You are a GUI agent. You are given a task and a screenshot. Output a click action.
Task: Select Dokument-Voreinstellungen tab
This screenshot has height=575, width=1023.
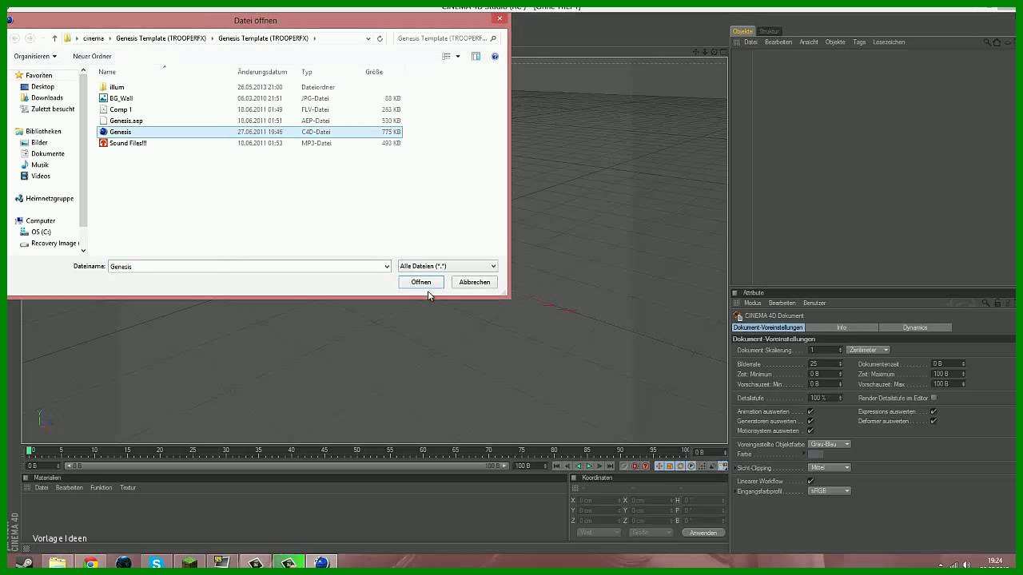(768, 327)
